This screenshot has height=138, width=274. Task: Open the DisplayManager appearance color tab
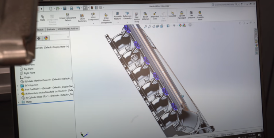point(46,38)
